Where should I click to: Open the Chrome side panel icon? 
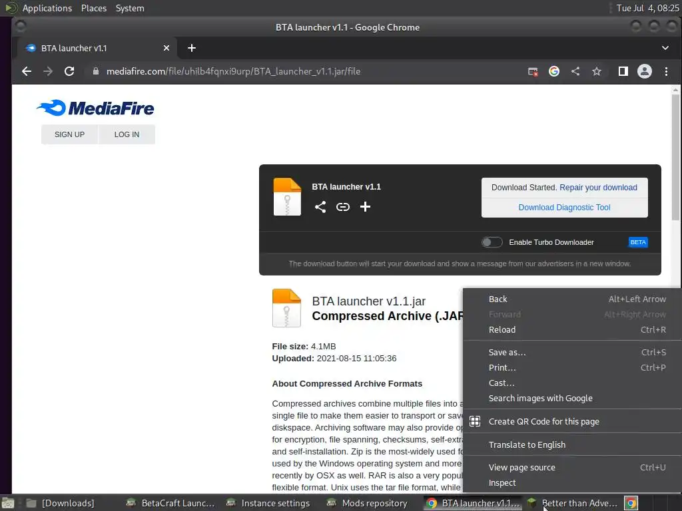(623, 71)
